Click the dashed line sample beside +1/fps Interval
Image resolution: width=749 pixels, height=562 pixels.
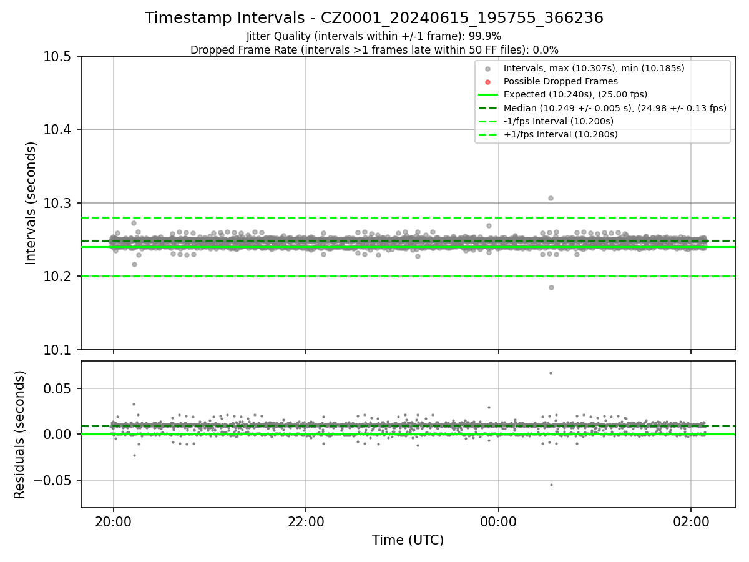[x=488, y=134]
